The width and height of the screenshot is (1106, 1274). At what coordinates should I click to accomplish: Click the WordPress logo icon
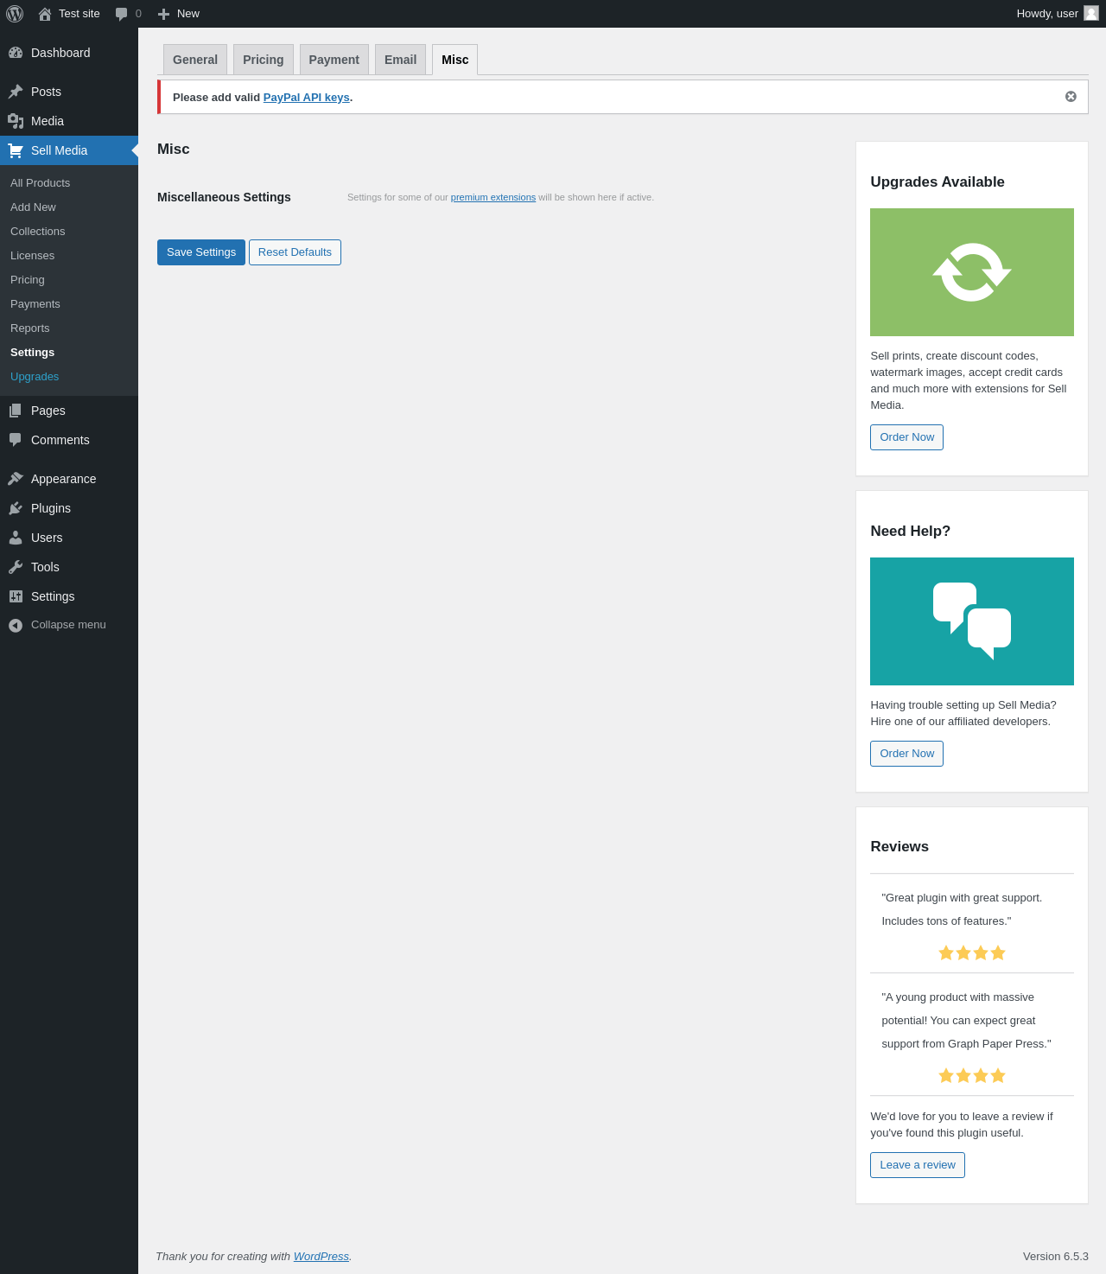point(15,14)
